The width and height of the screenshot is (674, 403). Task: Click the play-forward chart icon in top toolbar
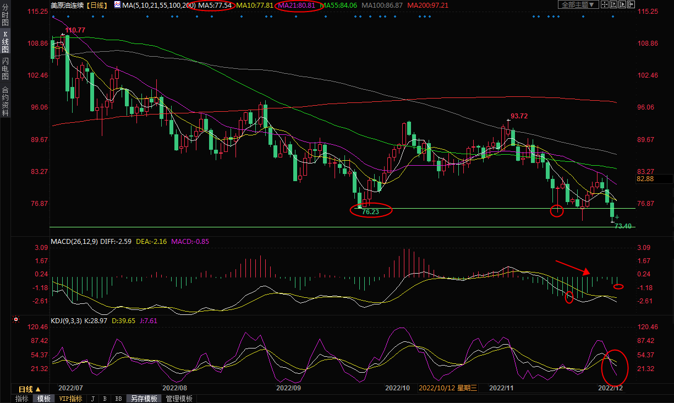[x=622, y=4]
